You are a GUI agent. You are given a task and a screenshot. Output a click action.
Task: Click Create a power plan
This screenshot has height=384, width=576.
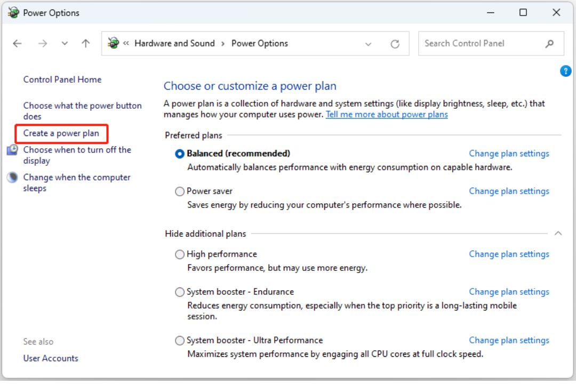pyautogui.click(x=60, y=133)
